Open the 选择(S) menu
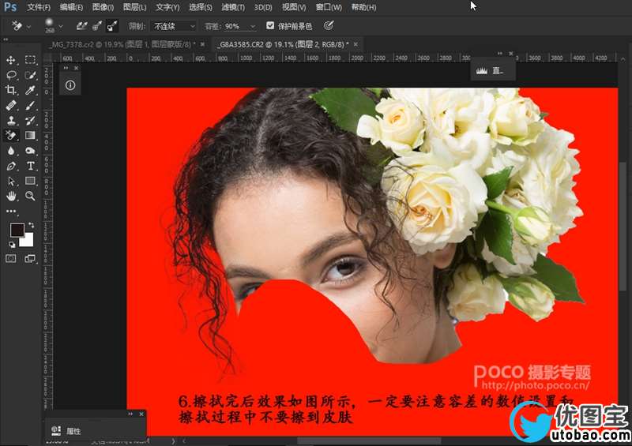The height and width of the screenshot is (446, 632). click(201, 7)
